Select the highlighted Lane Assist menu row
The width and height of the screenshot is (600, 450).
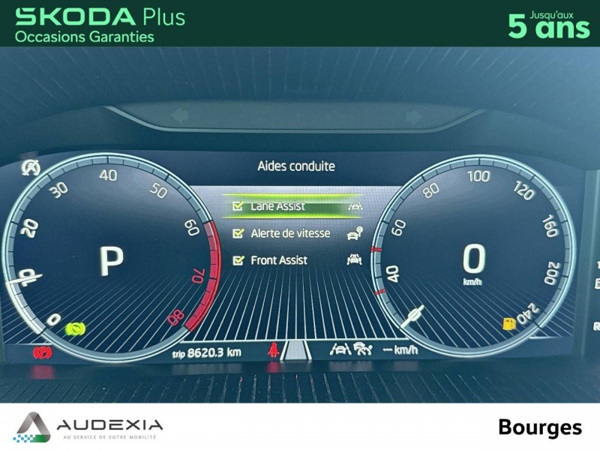click(x=292, y=206)
